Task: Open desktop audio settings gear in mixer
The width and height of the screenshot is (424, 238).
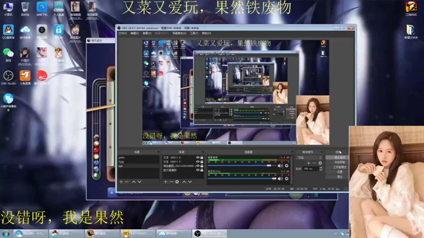Action: 287,166
